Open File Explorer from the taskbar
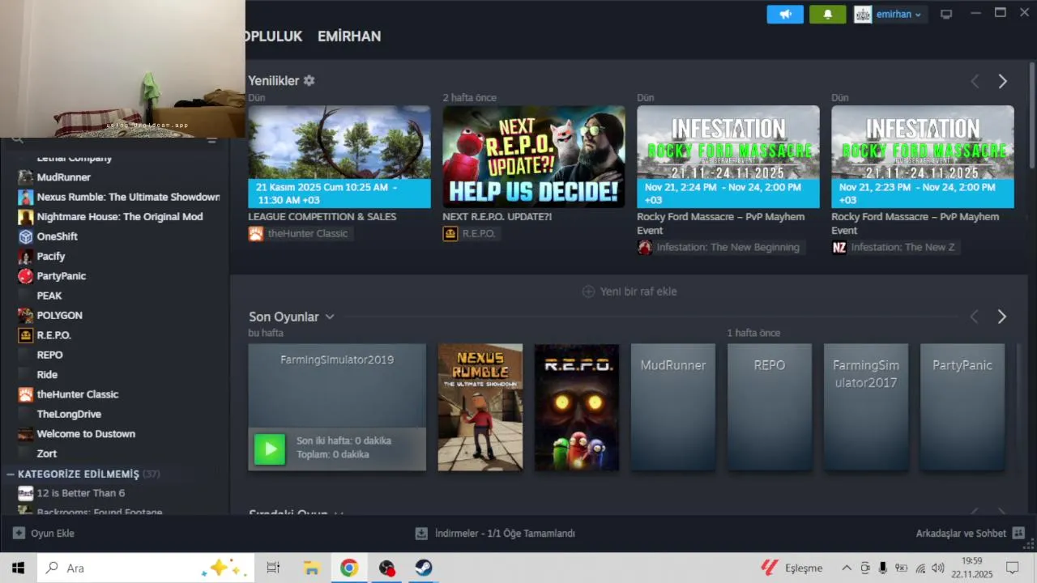The image size is (1037, 583). coord(311,568)
